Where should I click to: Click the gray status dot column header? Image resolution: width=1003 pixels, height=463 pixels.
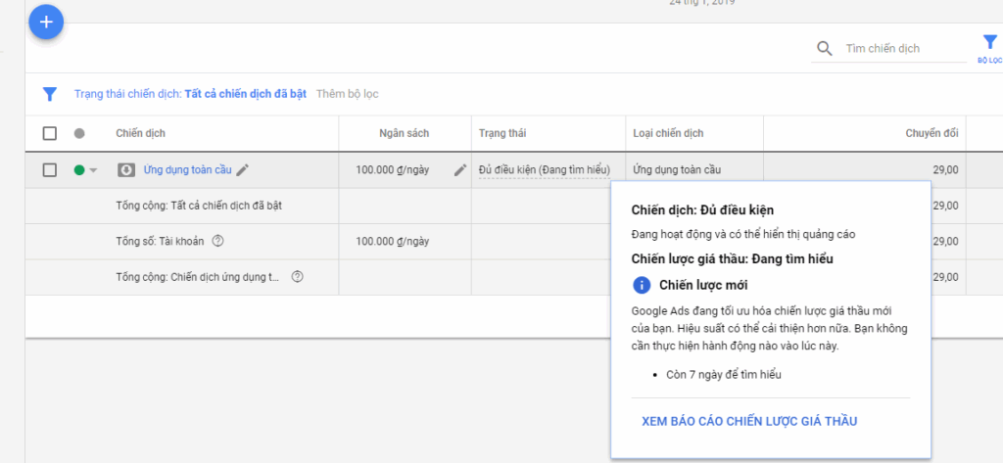(x=79, y=134)
